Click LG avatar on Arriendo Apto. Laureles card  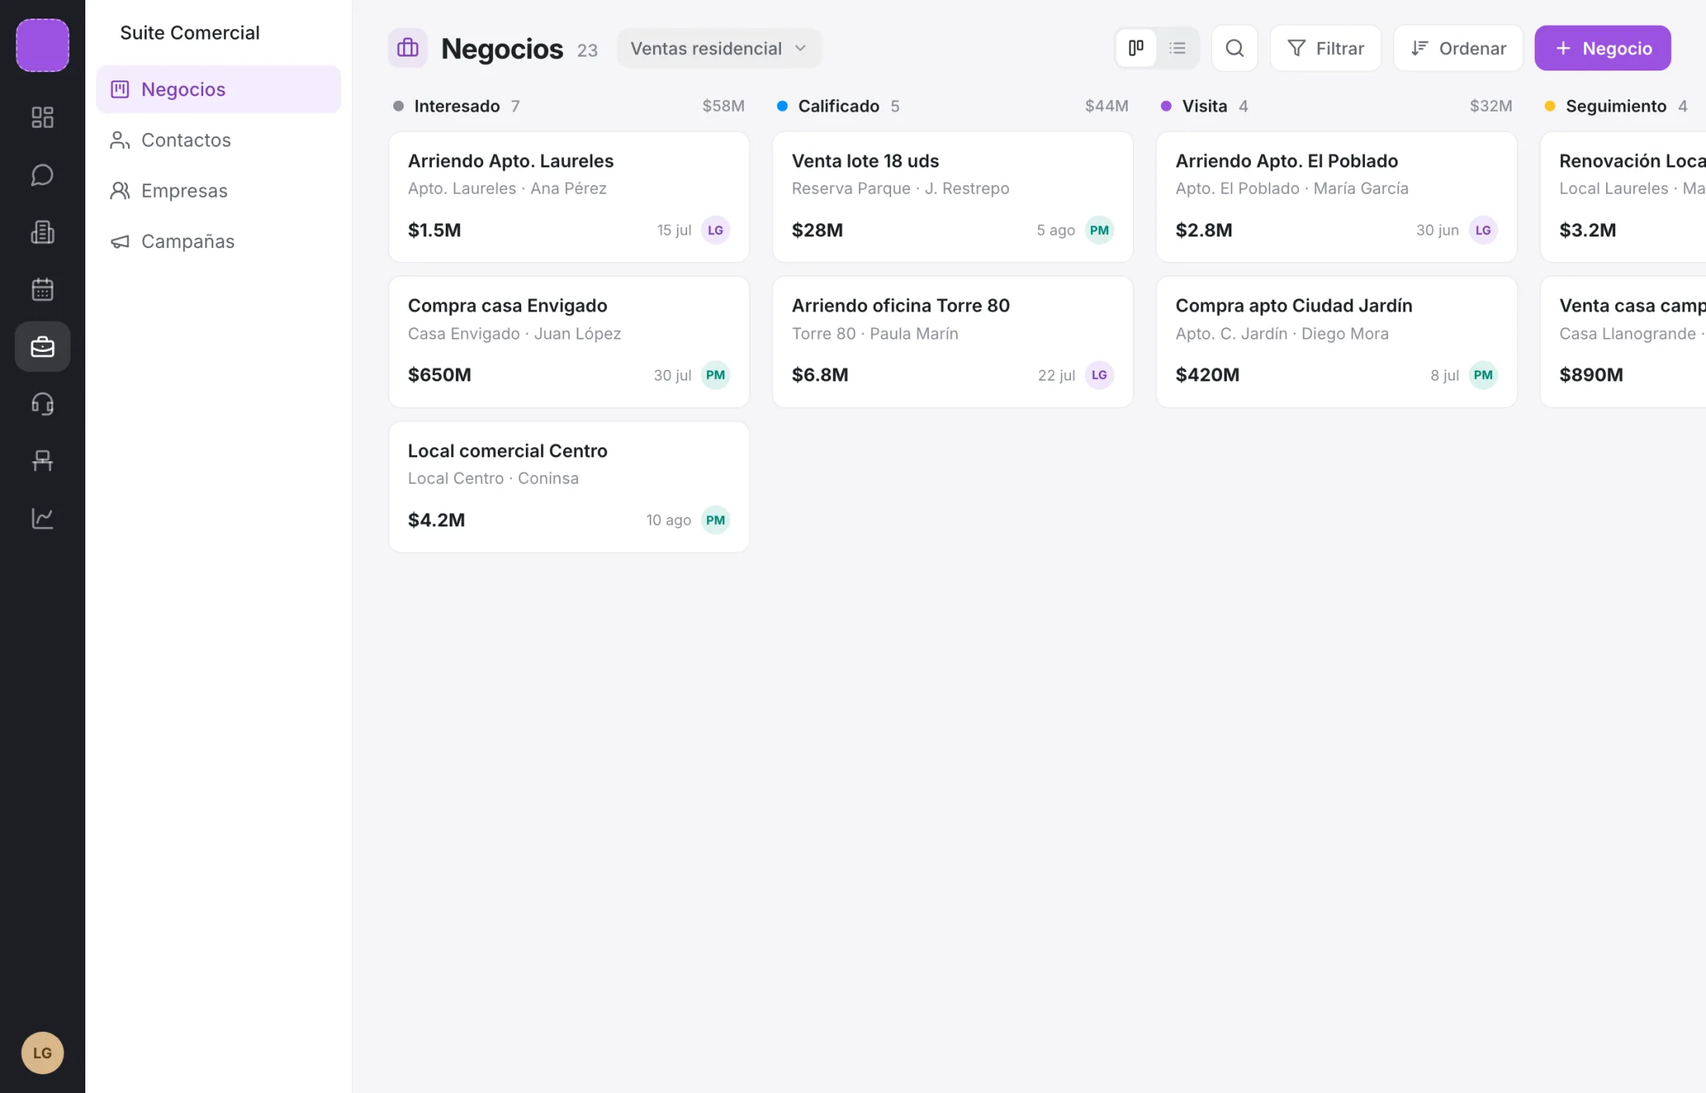pos(715,230)
